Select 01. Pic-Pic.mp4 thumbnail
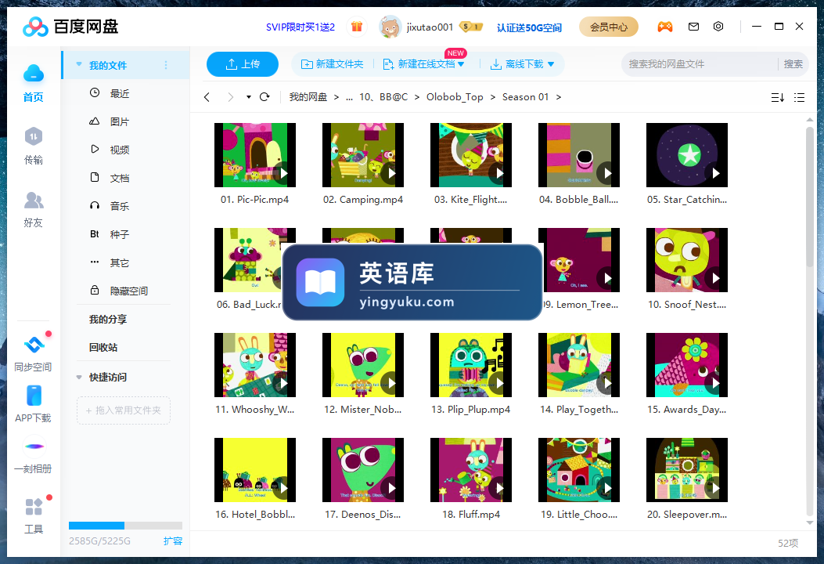This screenshot has width=824, height=564. coord(255,155)
